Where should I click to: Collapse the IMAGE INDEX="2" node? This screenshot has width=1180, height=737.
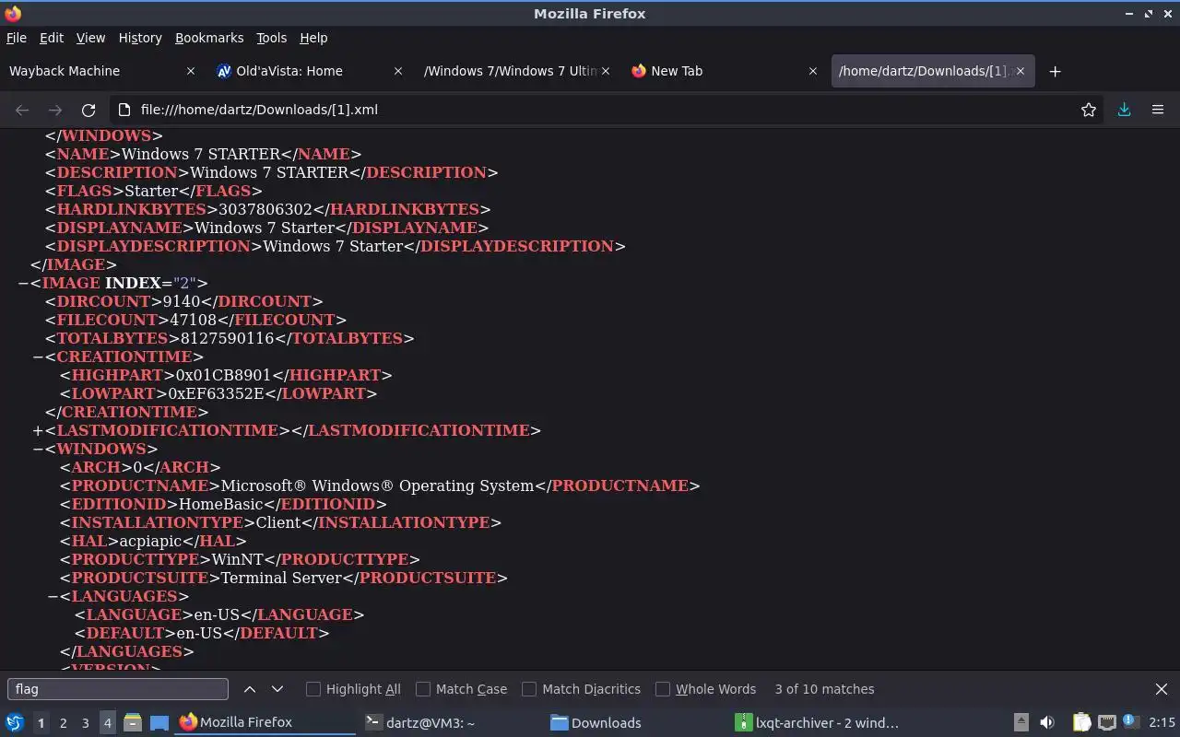(23, 283)
